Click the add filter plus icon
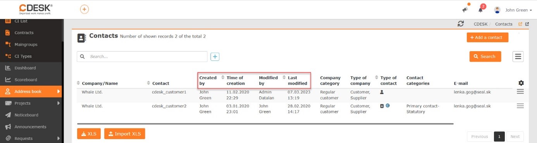 [215, 57]
